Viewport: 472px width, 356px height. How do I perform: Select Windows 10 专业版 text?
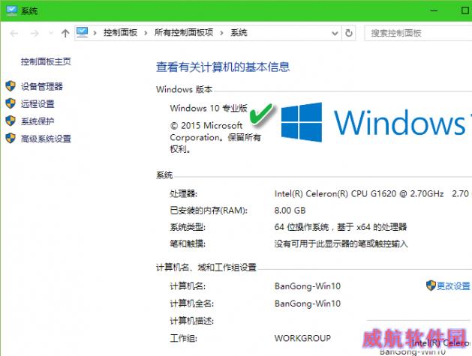click(209, 108)
